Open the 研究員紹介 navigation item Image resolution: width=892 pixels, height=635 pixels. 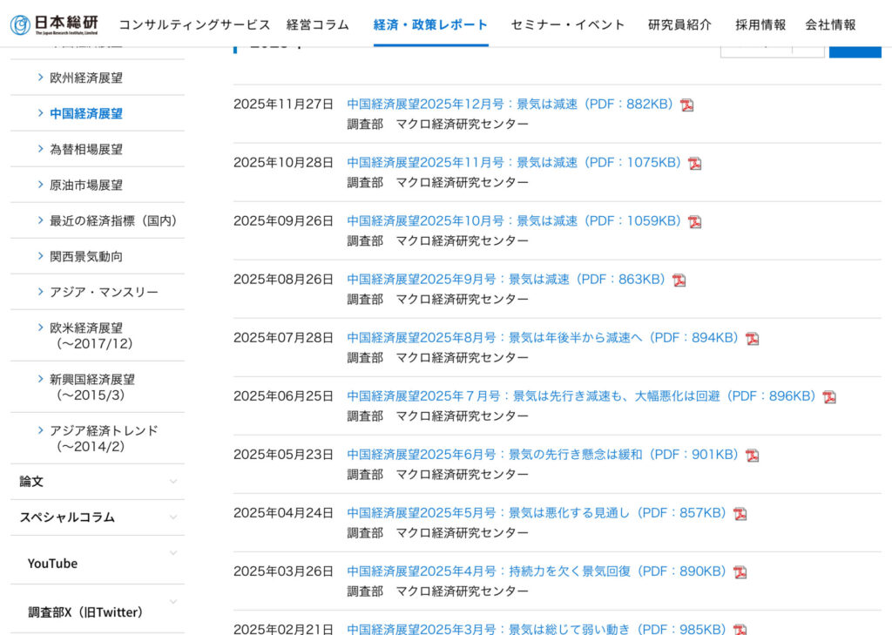[x=679, y=24]
